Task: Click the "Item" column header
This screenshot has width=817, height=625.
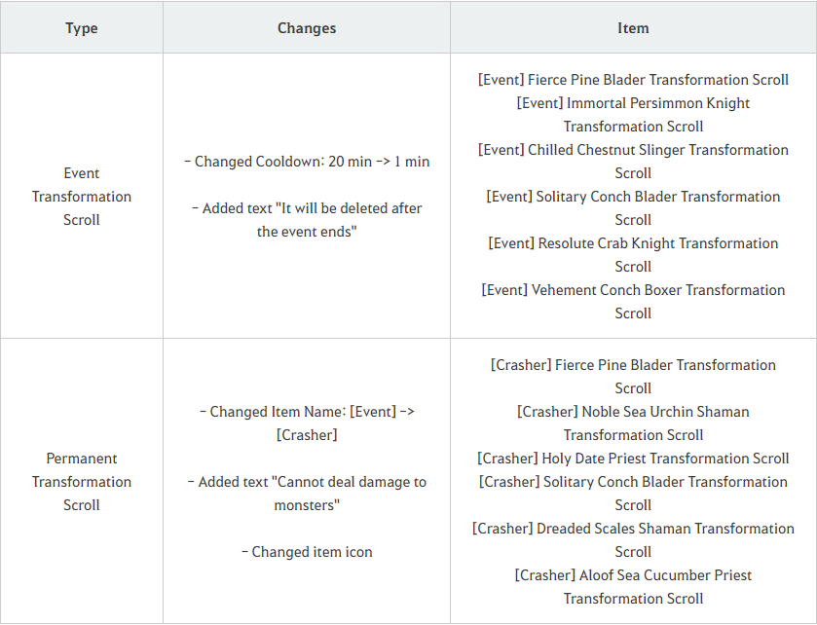Action: coord(633,28)
